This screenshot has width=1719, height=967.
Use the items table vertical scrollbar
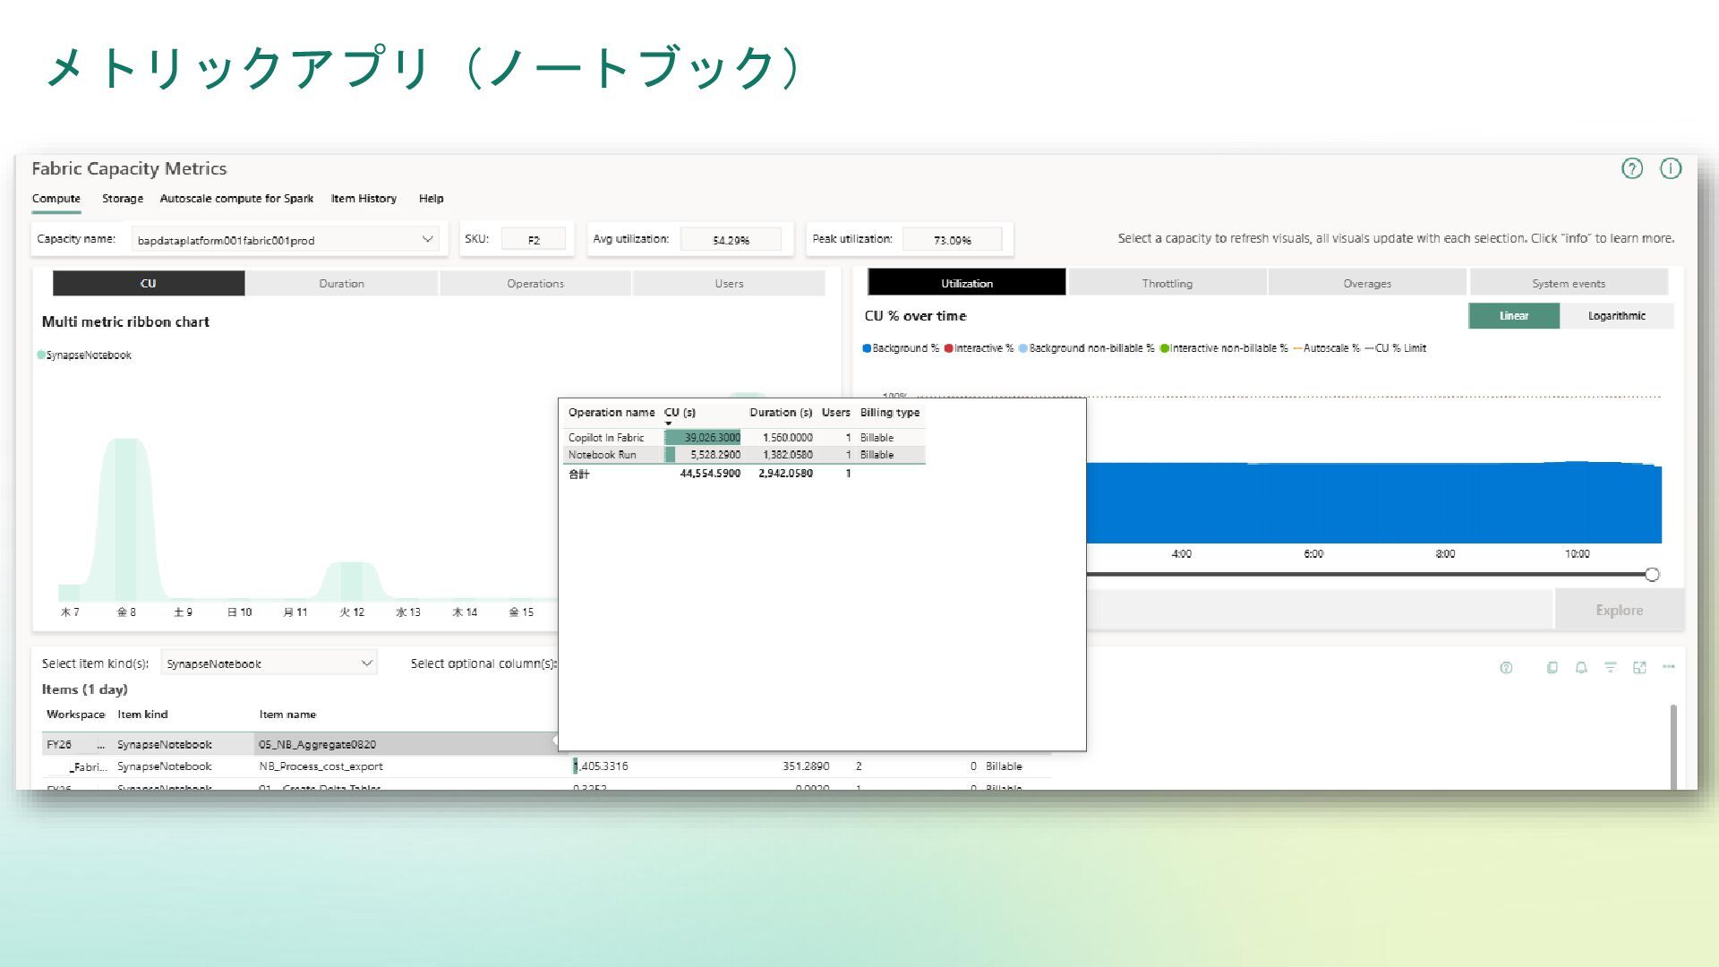point(1672,746)
